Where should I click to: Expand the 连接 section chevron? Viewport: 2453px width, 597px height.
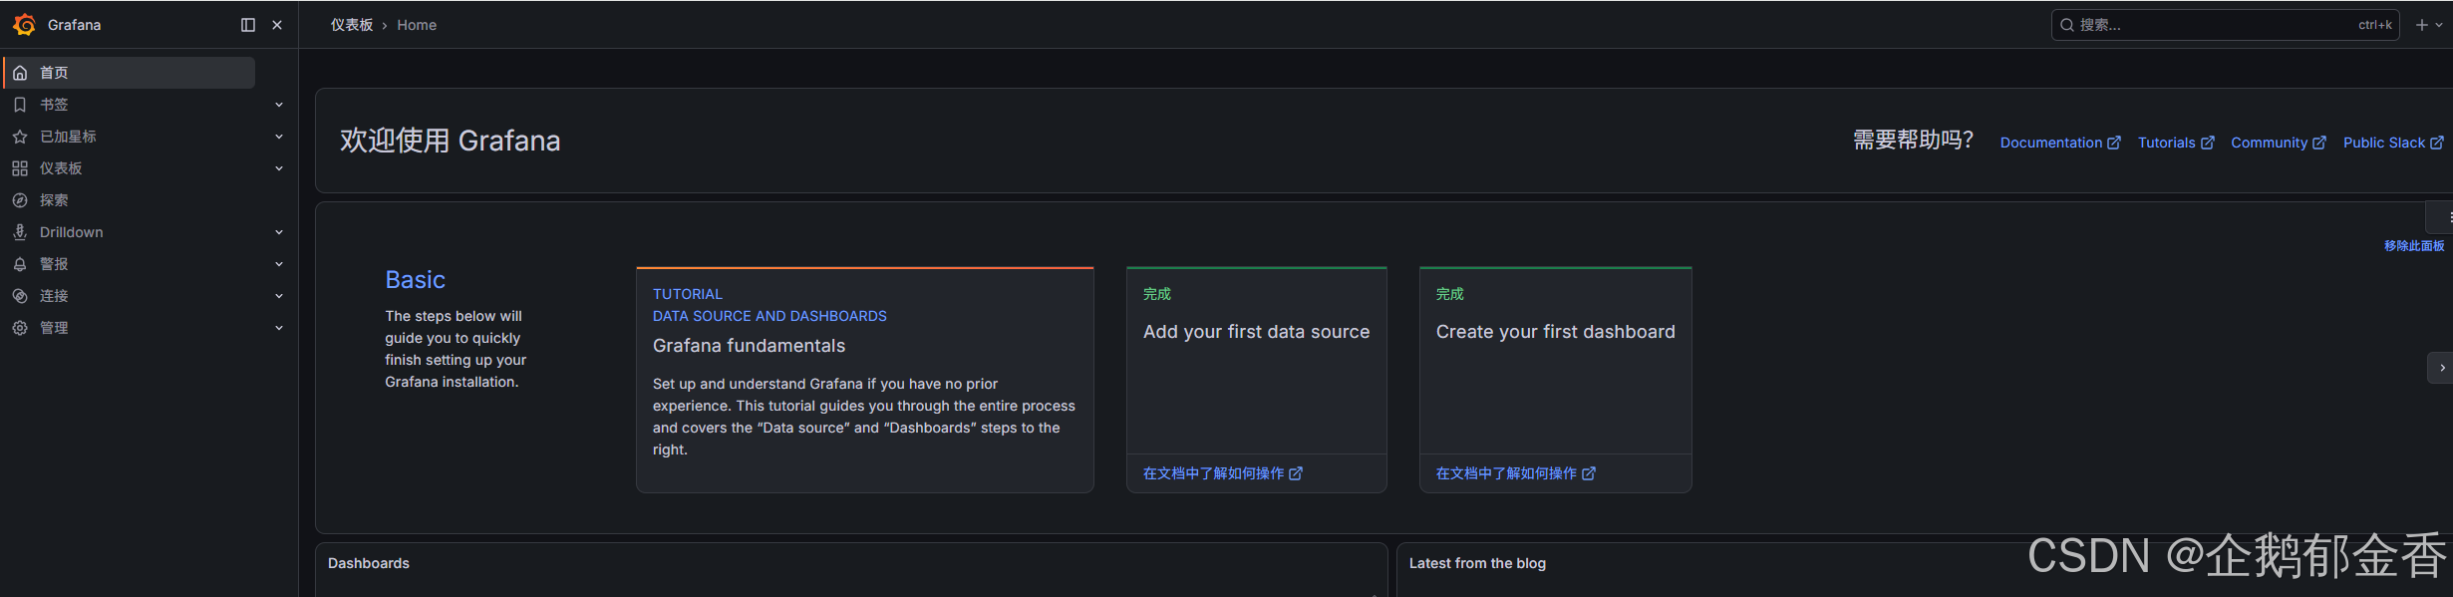(279, 296)
